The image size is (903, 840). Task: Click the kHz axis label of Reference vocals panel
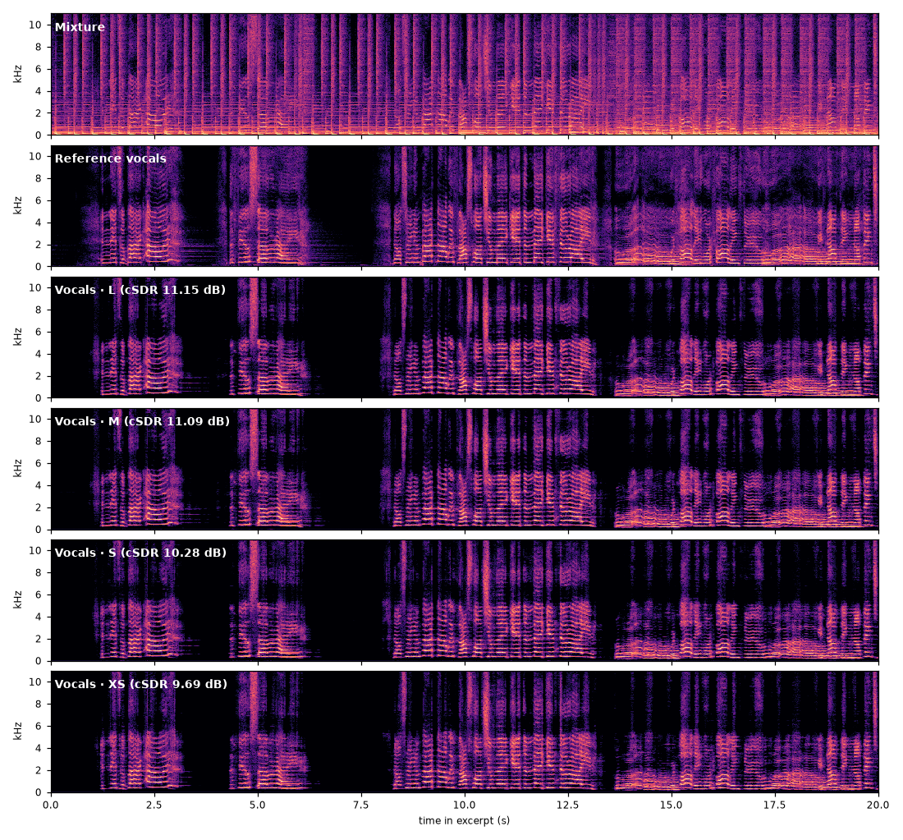18,205
